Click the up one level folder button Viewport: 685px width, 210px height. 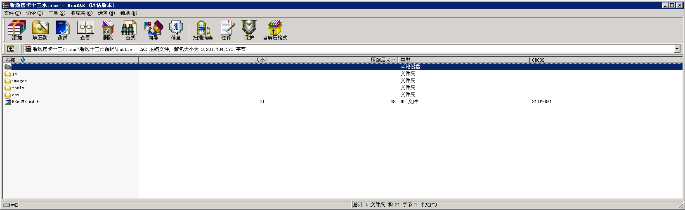click(x=11, y=49)
